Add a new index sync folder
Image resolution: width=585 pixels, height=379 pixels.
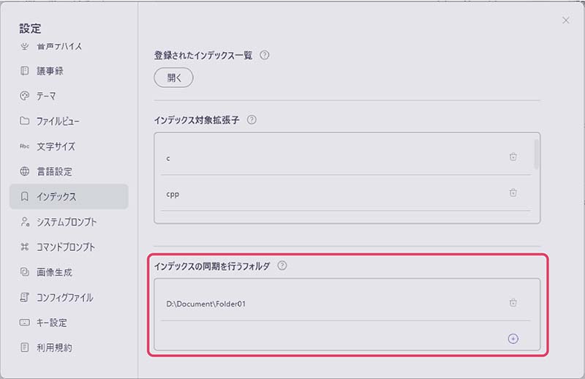click(513, 338)
